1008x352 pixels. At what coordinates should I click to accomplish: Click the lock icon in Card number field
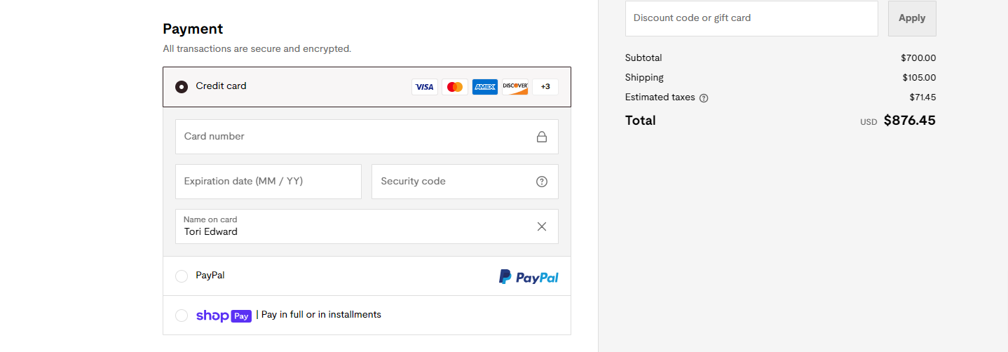(x=542, y=137)
